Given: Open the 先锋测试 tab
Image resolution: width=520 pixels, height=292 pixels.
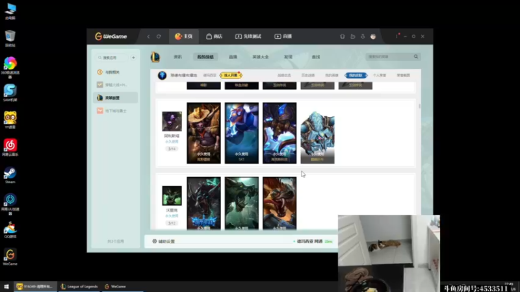Looking at the screenshot, I should [x=248, y=36].
